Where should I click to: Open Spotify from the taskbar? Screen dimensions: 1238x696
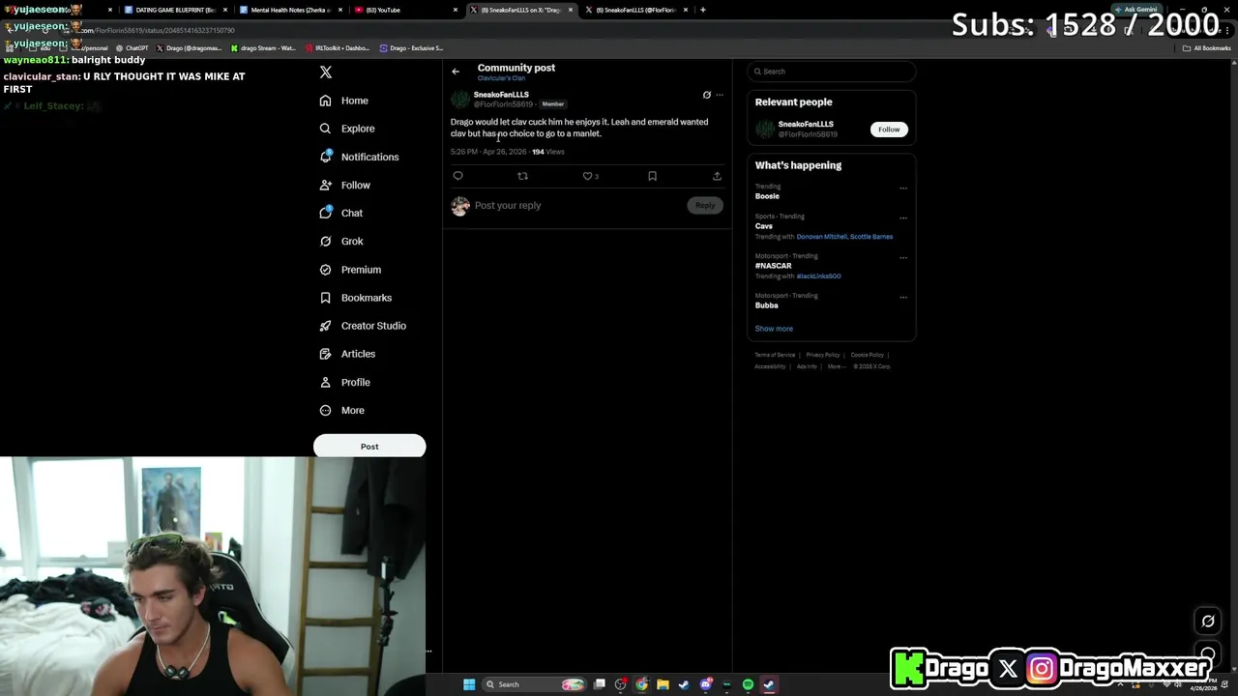[x=748, y=684]
